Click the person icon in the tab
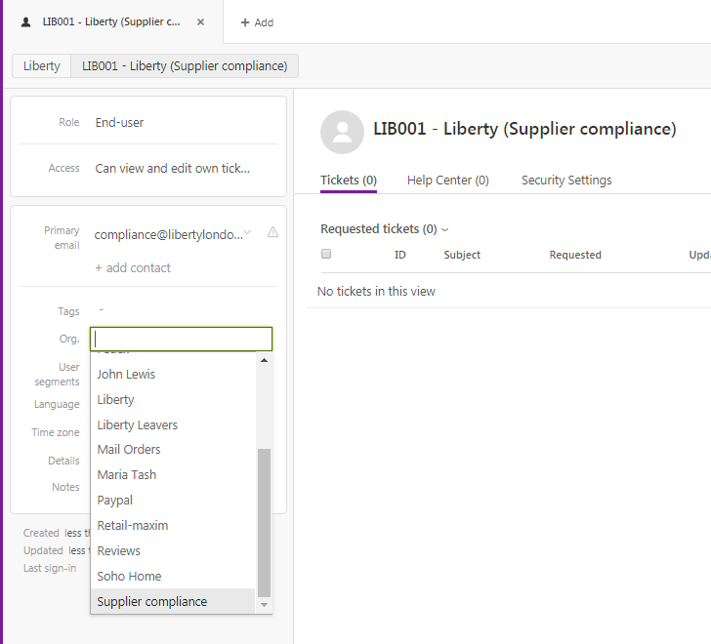 click(25, 21)
